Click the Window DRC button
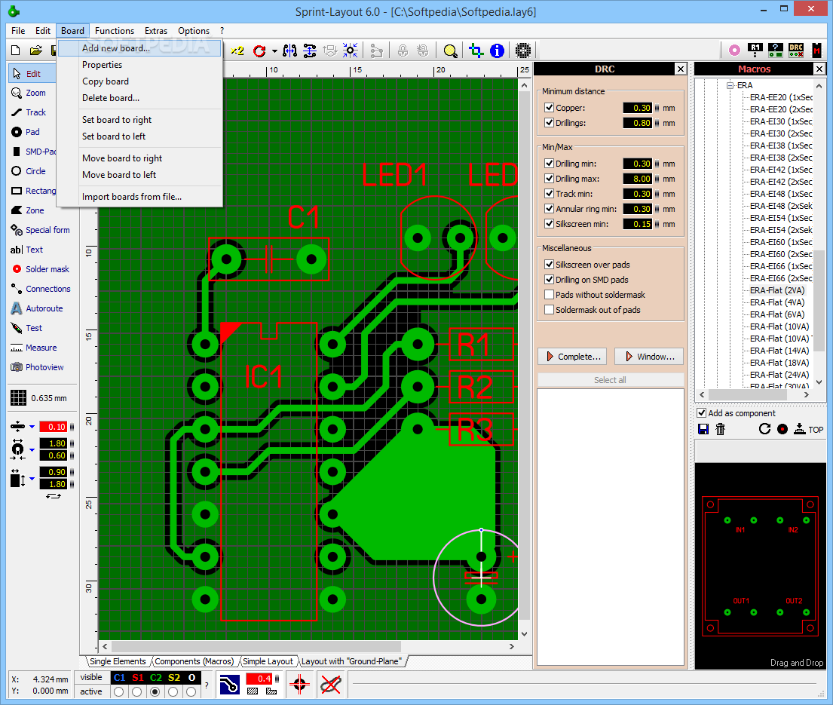This screenshot has width=833, height=705. (649, 357)
